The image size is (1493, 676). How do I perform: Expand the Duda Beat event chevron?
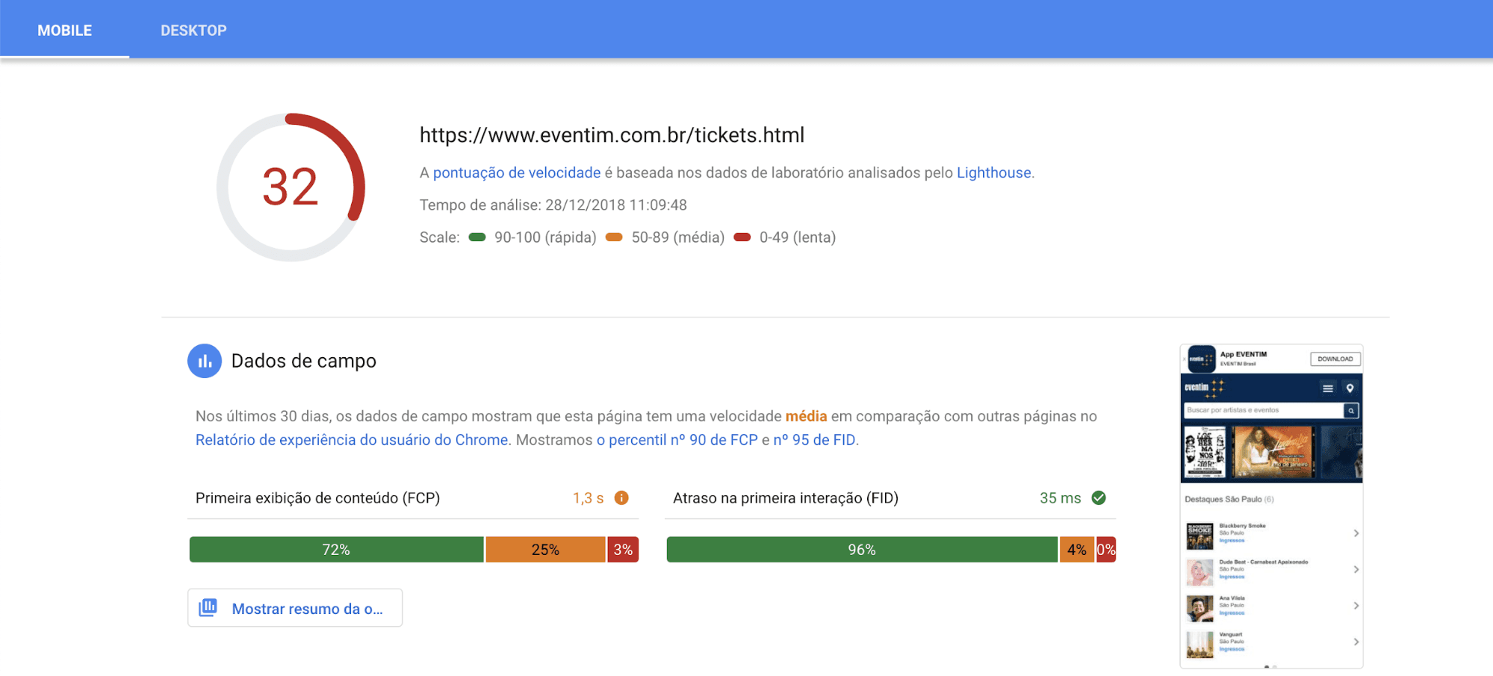1356,570
